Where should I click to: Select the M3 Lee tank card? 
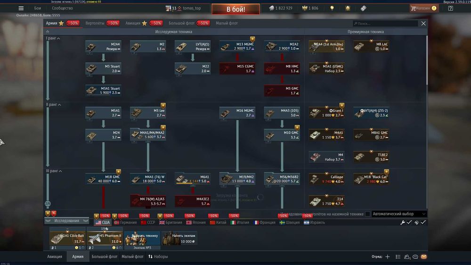tap(148, 113)
